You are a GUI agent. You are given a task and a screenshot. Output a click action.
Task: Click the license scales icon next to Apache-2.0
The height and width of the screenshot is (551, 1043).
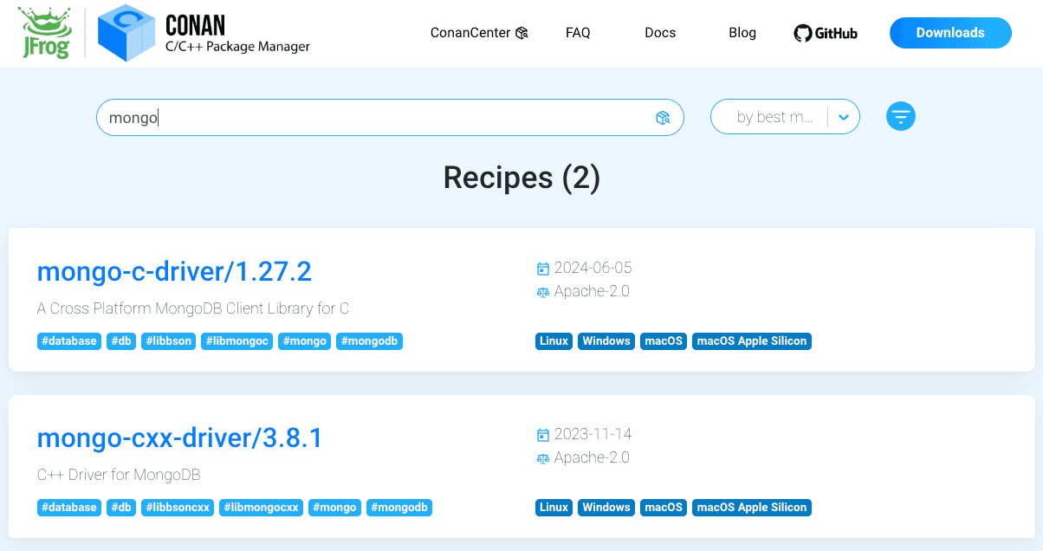coord(545,292)
